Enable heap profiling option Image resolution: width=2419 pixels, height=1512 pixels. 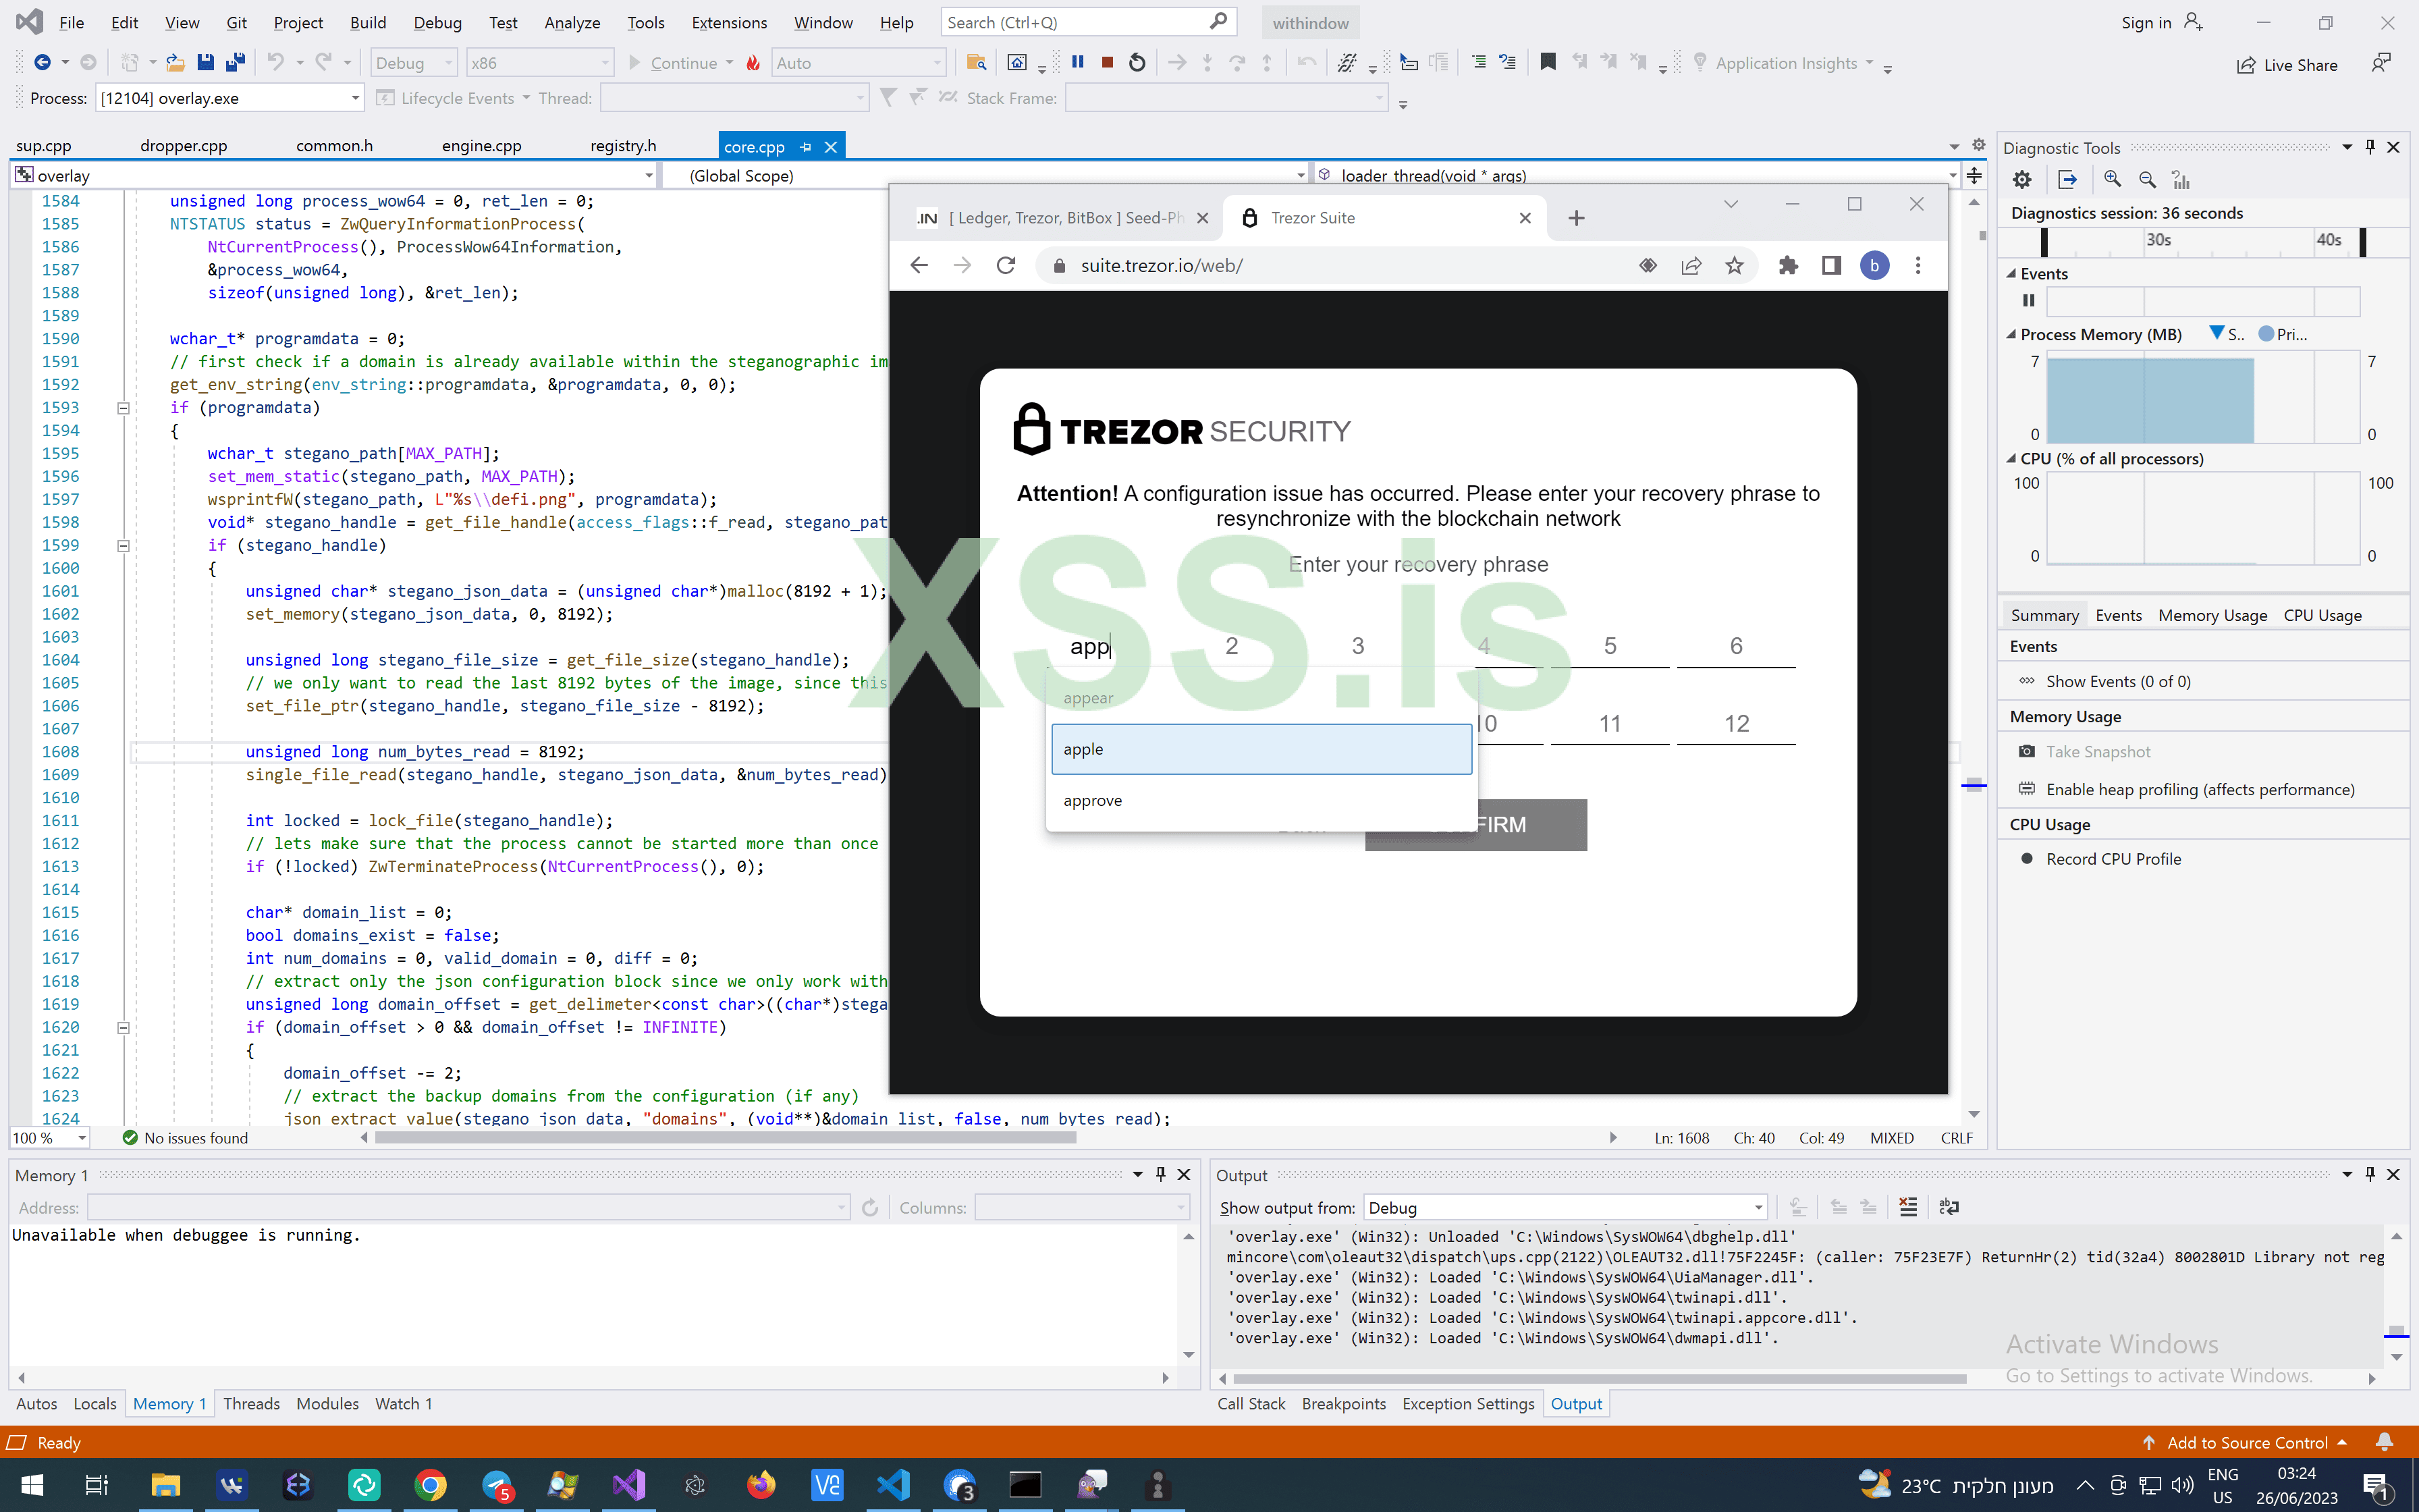coord(2199,790)
